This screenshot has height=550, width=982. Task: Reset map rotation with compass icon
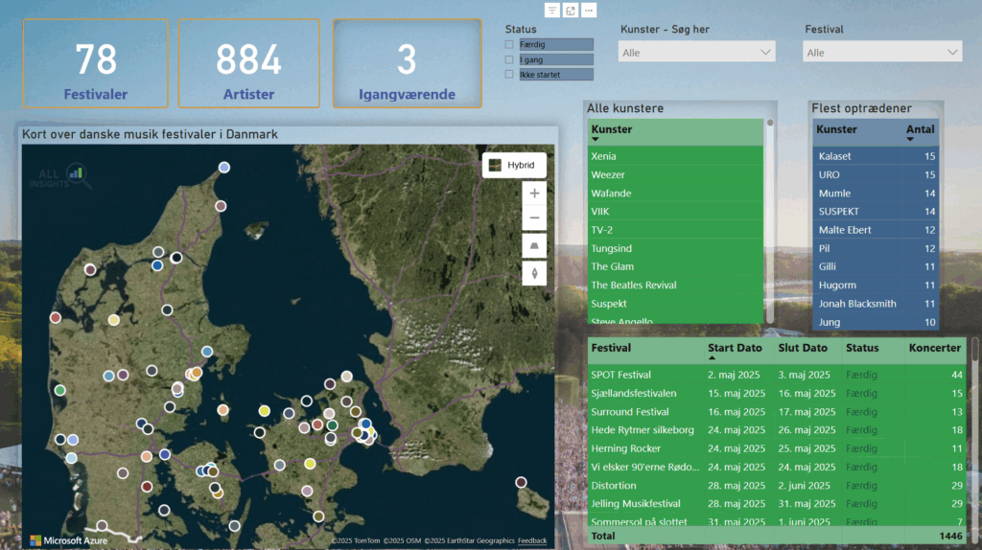534,273
